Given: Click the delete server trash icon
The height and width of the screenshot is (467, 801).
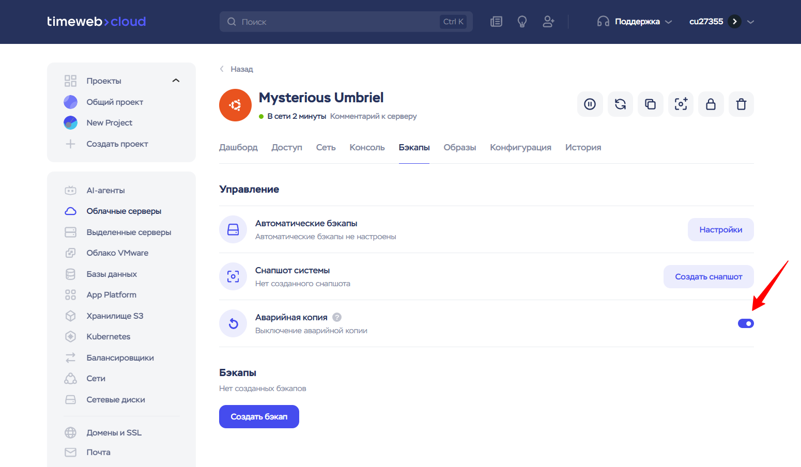Looking at the screenshot, I should [741, 104].
